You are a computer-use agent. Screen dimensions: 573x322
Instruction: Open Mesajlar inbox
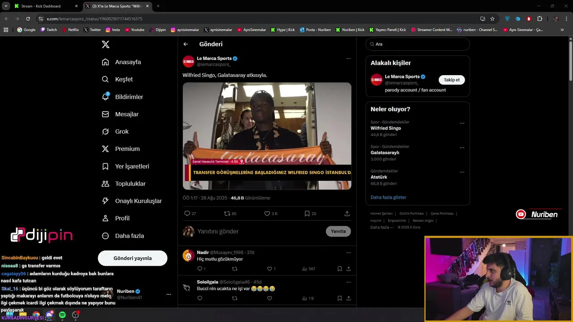(x=120, y=114)
